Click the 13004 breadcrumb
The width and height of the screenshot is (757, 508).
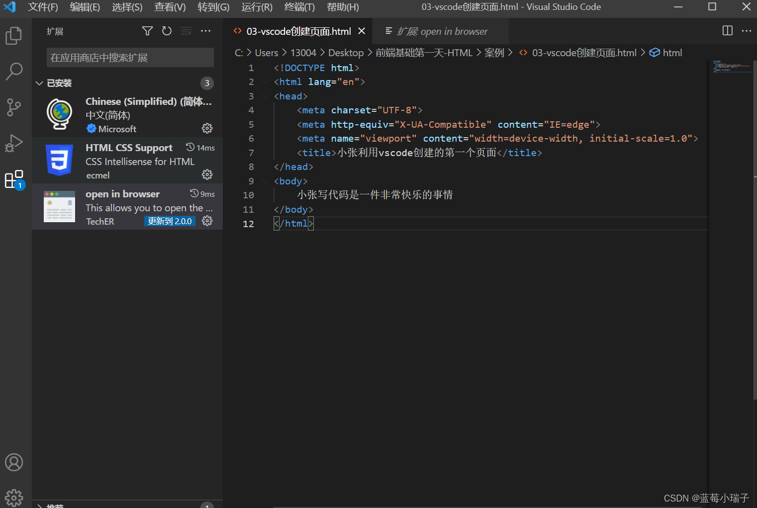pyautogui.click(x=303, y=53)
